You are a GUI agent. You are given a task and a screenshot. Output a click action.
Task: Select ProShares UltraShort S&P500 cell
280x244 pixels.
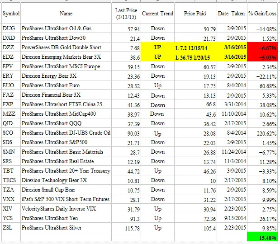tap(66, 142)
